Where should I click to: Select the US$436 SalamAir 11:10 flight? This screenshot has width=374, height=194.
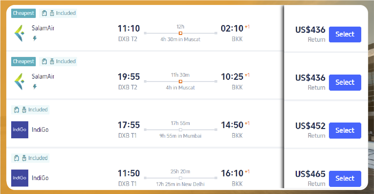[345, 34]
